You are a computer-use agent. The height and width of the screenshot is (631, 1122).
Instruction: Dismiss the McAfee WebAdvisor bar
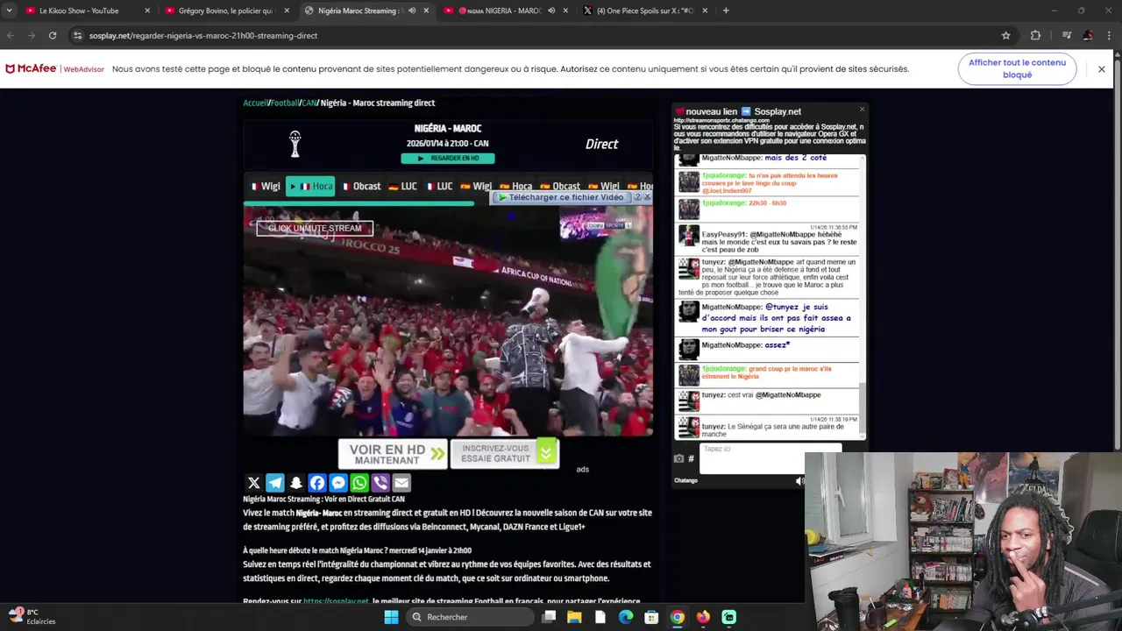click(x=1102, y=69)
